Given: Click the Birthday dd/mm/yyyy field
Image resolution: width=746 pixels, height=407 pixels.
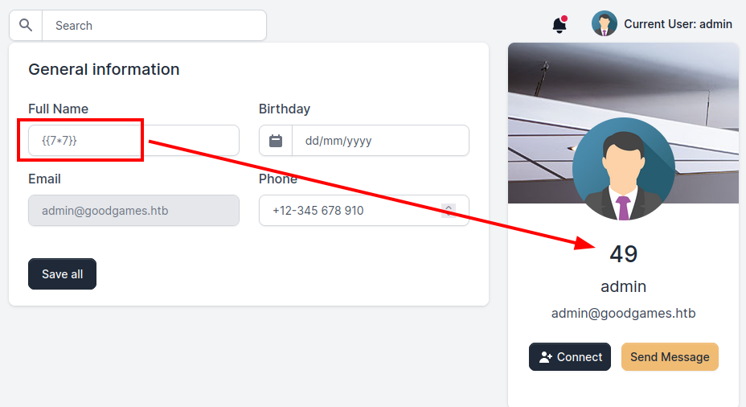Looking at the screenshot, I should (379, 141).
